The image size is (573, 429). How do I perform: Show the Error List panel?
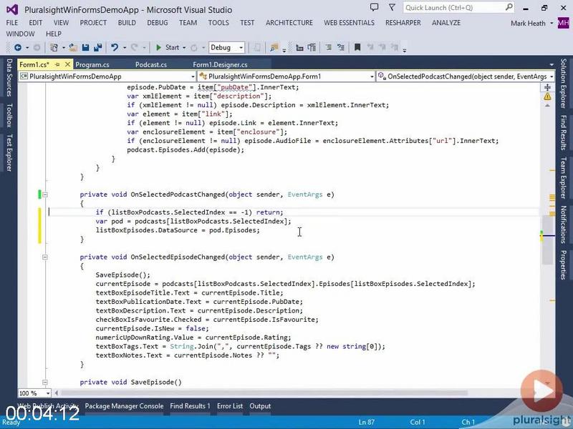coord(230,406)
